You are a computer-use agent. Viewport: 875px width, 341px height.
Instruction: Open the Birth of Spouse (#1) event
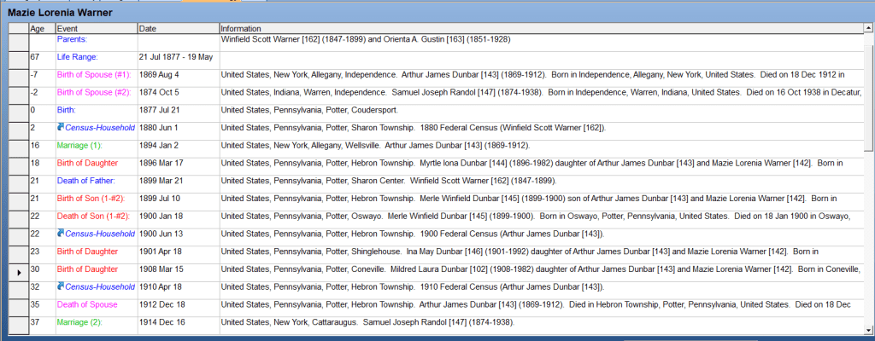pos(94,75)
